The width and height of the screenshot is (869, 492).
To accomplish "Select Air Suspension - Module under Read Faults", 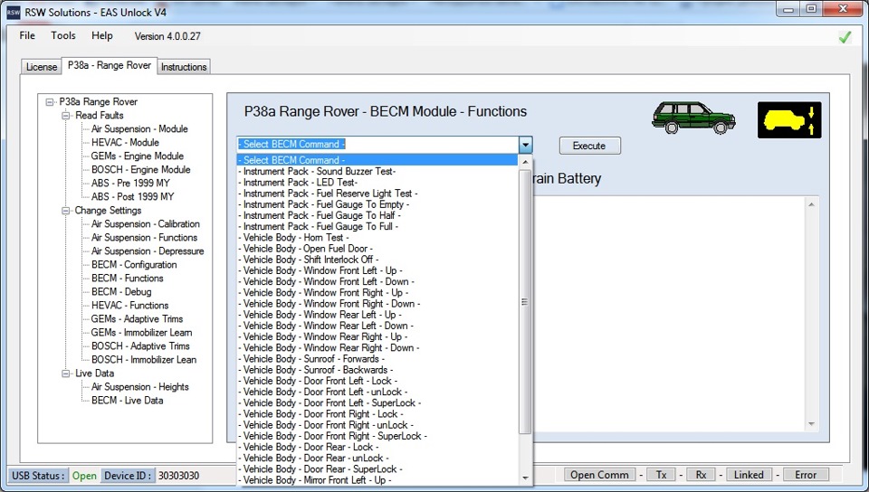I will point(139,129).
